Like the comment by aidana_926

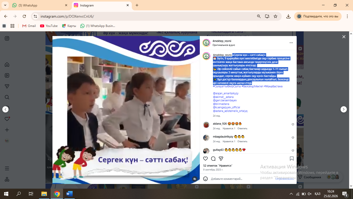coord(293,125)
